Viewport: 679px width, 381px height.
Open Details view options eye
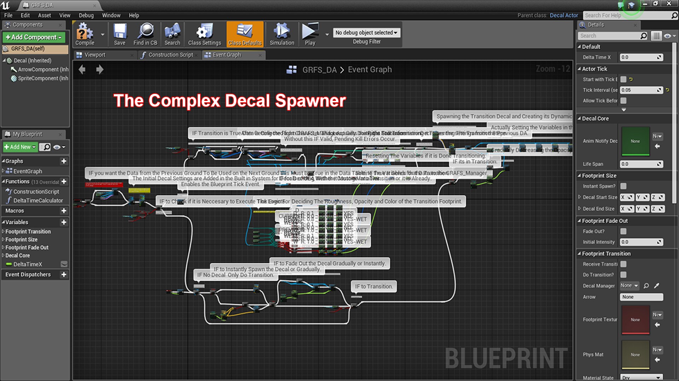click(669, 36)
